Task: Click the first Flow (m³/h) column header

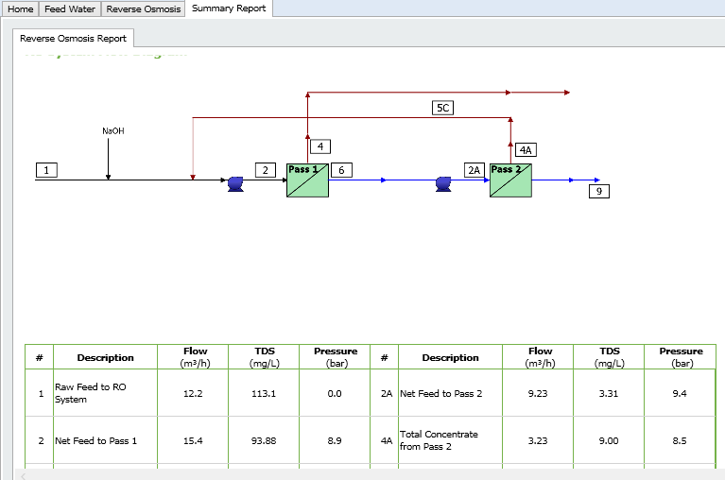Action: pos(195,357)
